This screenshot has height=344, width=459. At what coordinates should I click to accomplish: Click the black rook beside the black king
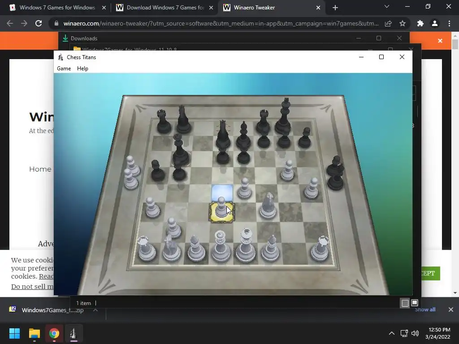point(264,121)
